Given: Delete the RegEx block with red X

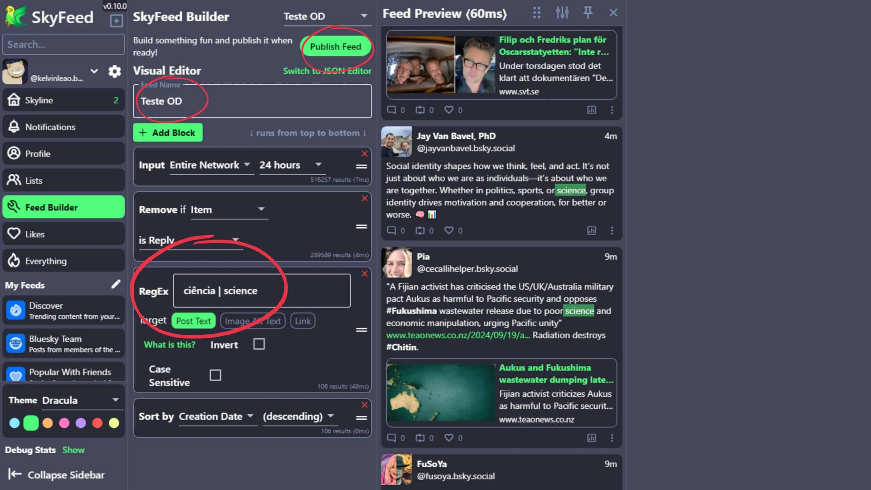Looking at the screenshot, I should [x=364, y=274].
